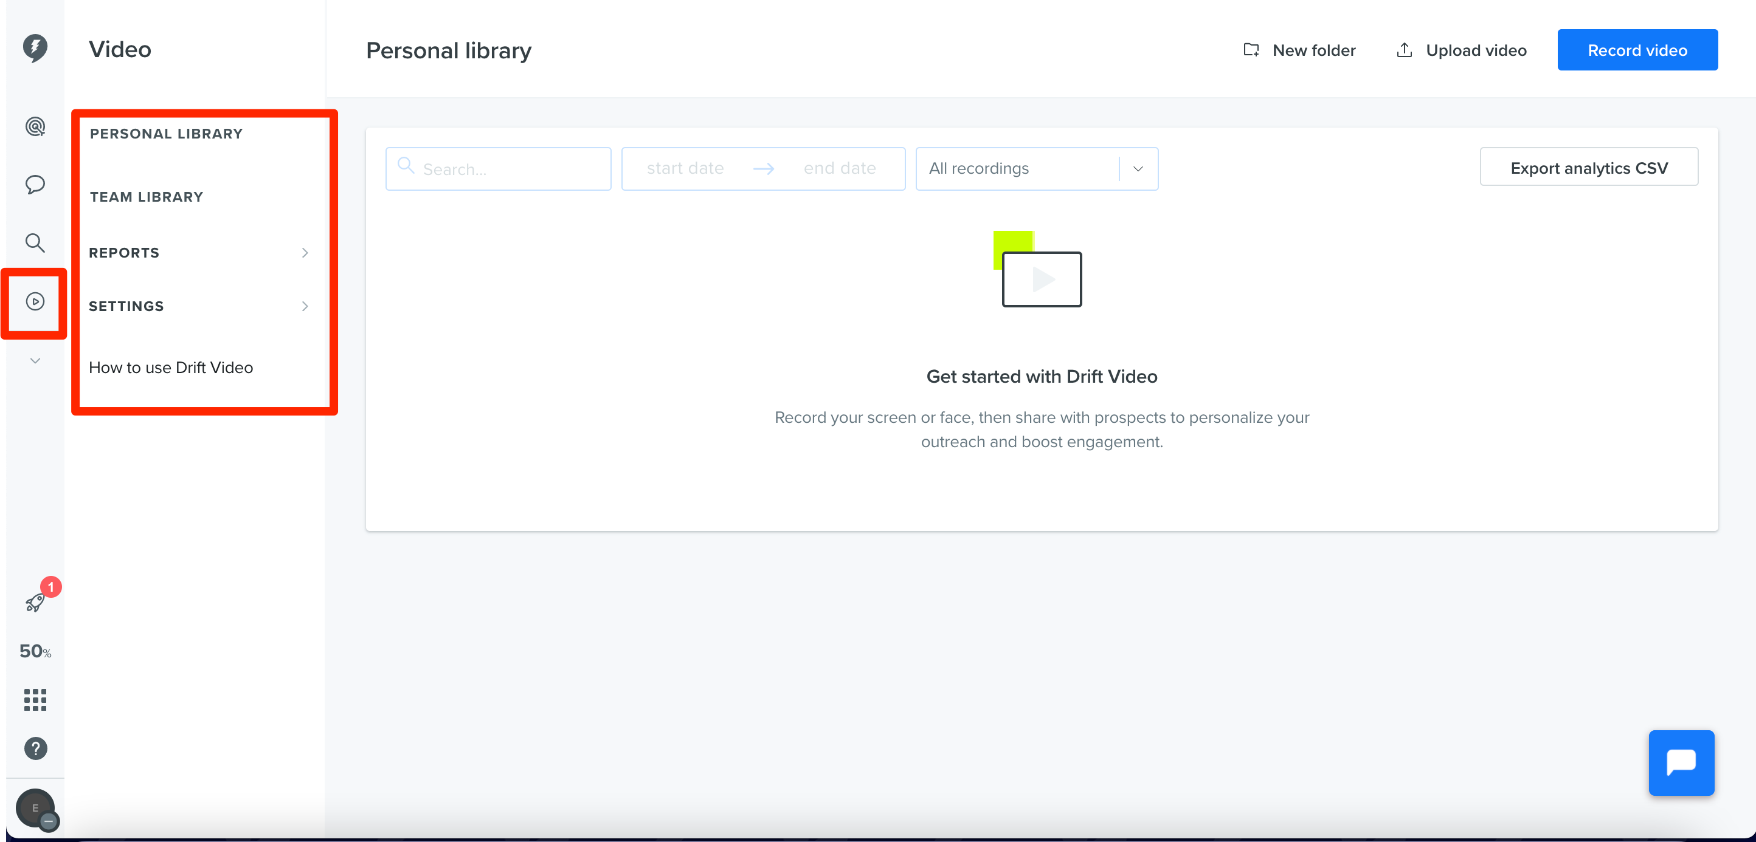
Task: Open the Settings menu item
Action: point(126,307)
